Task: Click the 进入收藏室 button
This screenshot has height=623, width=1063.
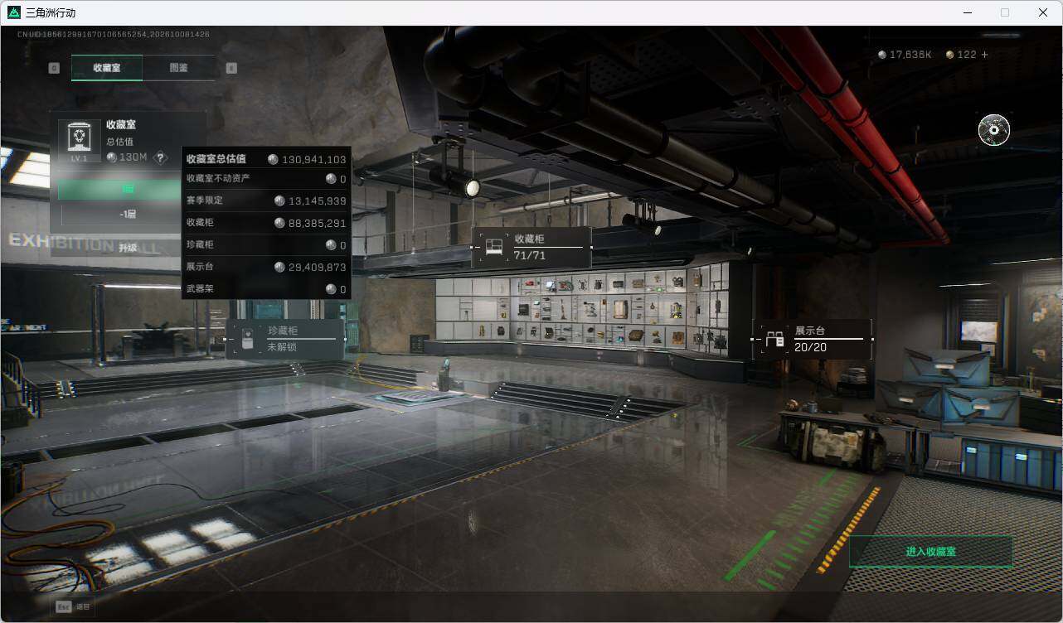Action: 931,551
